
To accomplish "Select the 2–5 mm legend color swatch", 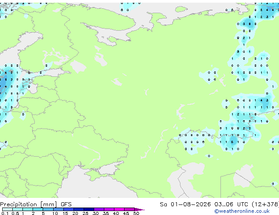I will click(x=38, y=209).
